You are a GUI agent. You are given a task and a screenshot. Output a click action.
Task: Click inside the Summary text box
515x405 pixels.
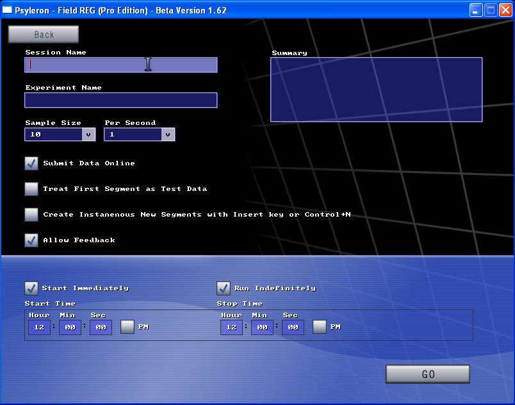pyautogui.click(x=377, y=90)
